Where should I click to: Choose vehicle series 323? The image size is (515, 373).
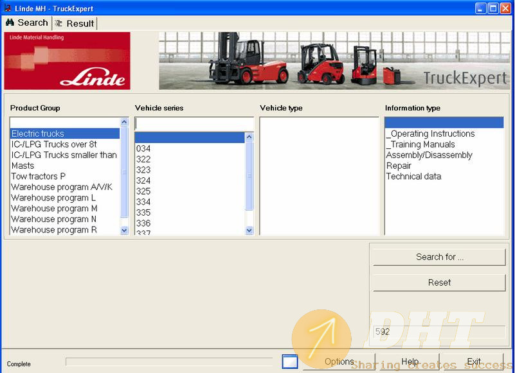(x=190, y=170)
